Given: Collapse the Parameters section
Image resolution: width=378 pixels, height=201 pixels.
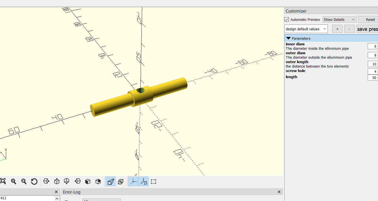Looking at the screenshot, I should pos(289,38).
